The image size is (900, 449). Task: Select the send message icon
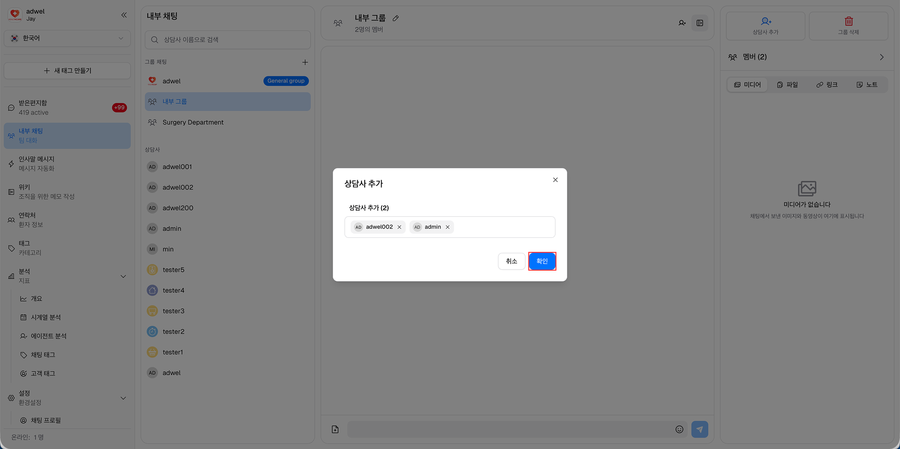coord(699,429)
